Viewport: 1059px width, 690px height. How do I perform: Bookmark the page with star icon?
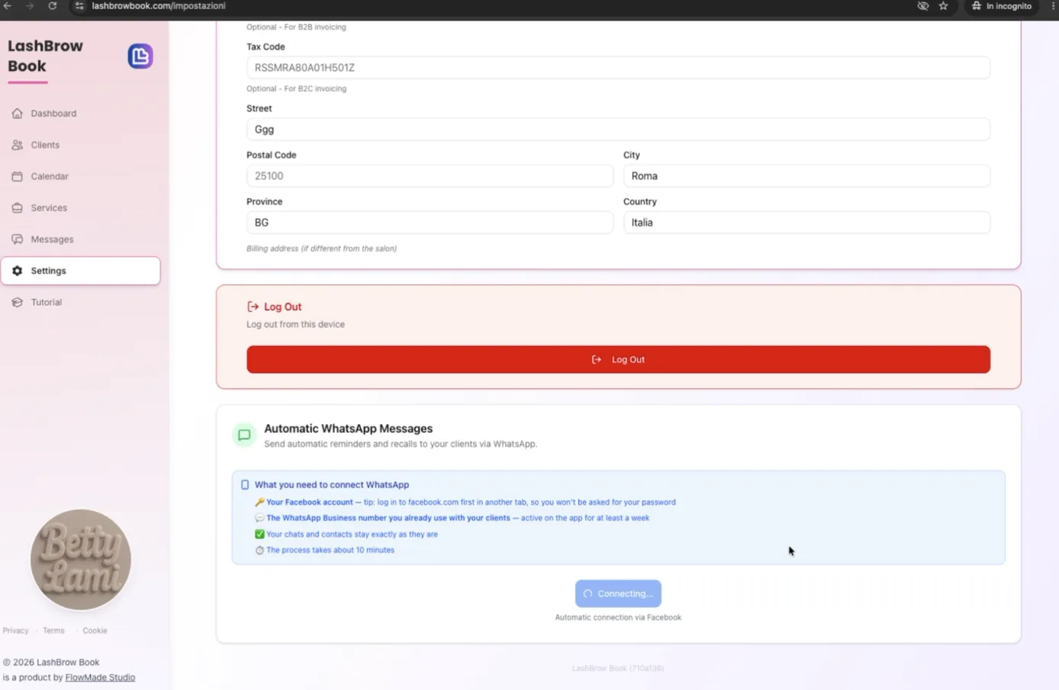tap(944, 6)
